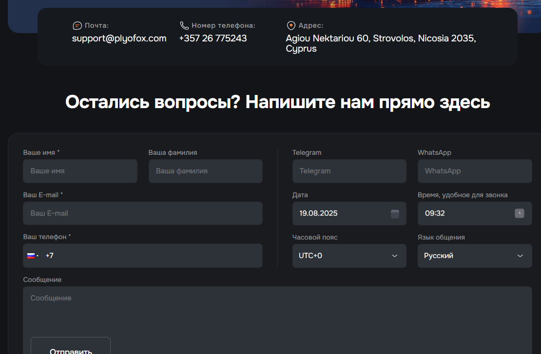Open the Язык общения dropdown
Viewport: 541px width, 354px height.
(x=474, y=256)
